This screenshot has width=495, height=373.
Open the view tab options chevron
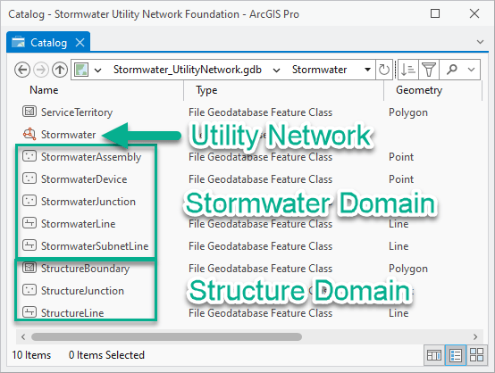click(480, 42)
